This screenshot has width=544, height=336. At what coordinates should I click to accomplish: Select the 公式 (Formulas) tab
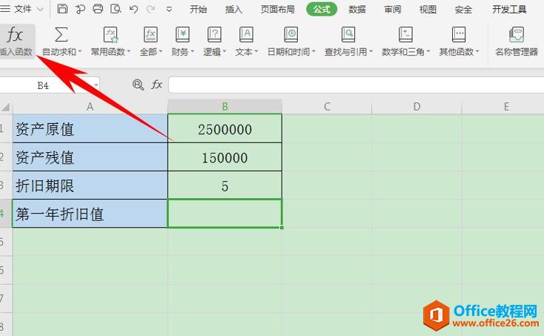[322, 10]
